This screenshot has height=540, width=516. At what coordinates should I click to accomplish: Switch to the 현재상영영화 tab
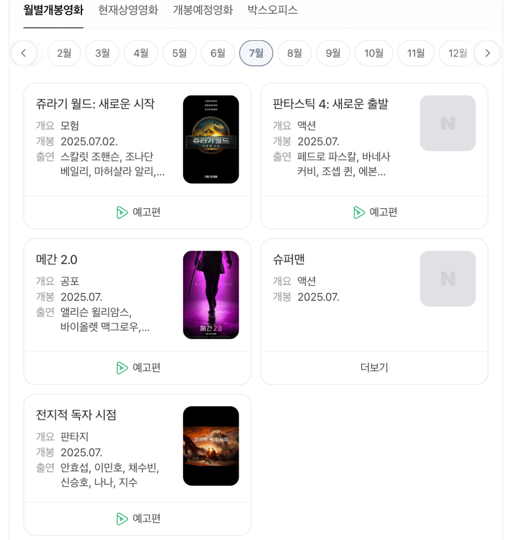click(128, 10)
